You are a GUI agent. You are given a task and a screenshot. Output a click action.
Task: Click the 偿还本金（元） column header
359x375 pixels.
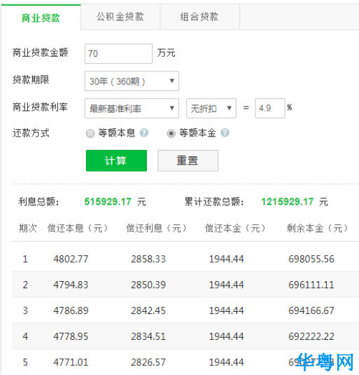coord(235,229)
